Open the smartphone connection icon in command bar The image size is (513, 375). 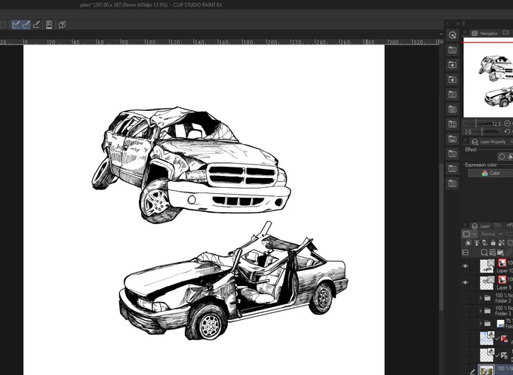tap(49, 25)
